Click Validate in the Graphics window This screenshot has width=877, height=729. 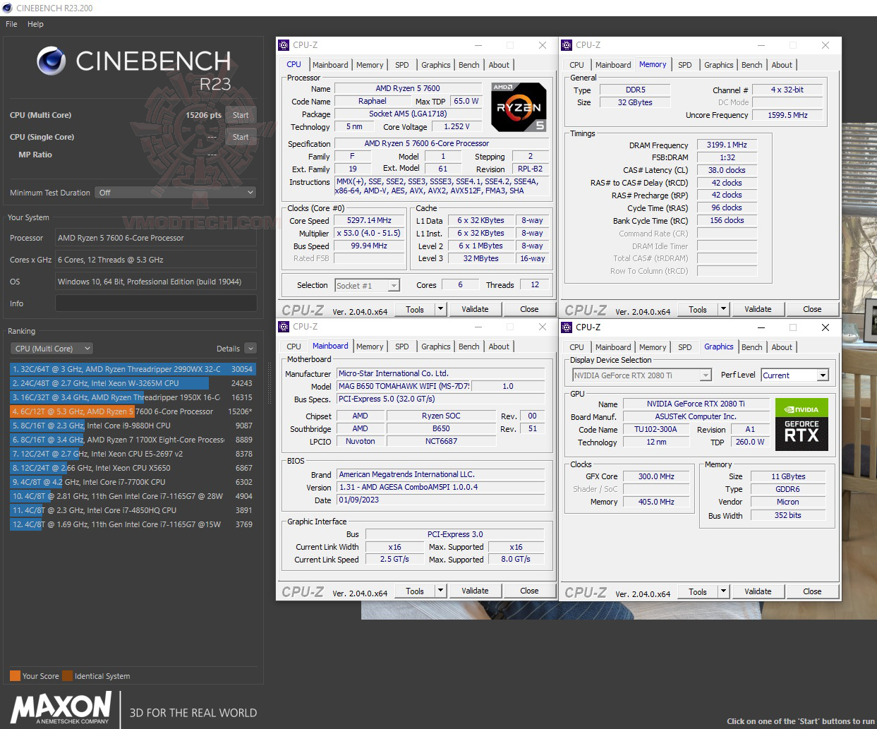click(758, 591)
